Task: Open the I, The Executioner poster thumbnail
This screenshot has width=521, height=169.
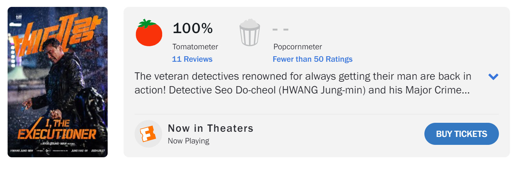Action: click(58, 82)
